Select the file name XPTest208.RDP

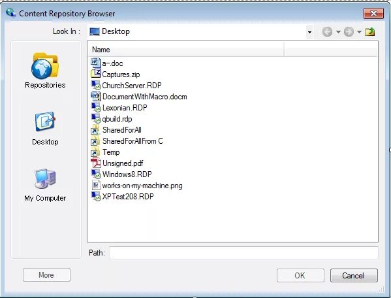[x=128, y=197]
